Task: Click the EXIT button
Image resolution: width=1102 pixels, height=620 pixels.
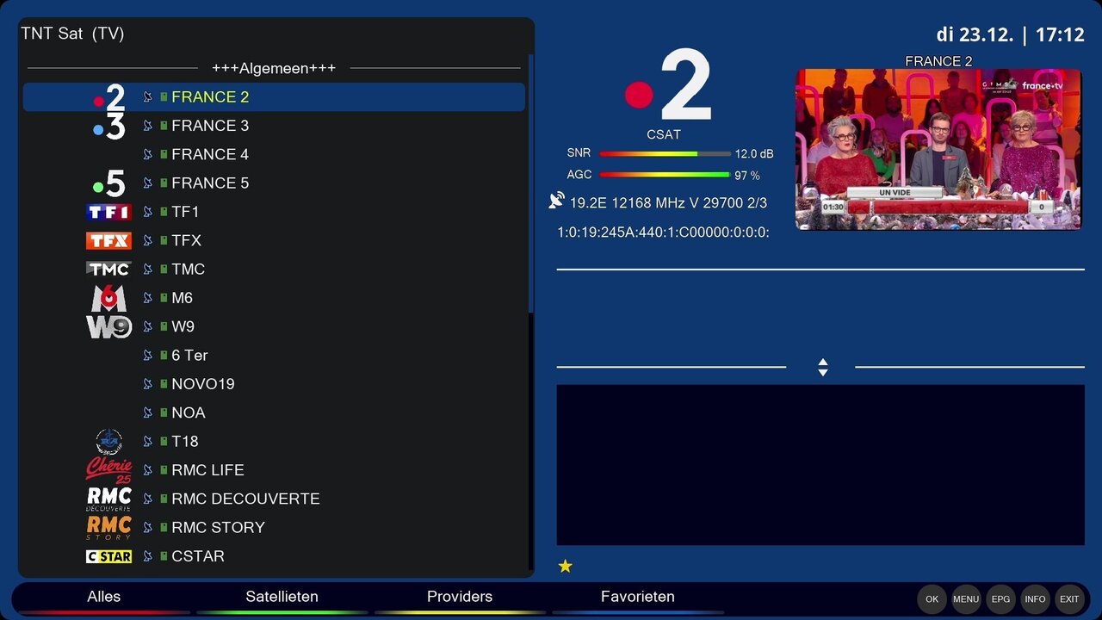Action: point(1069,599)
